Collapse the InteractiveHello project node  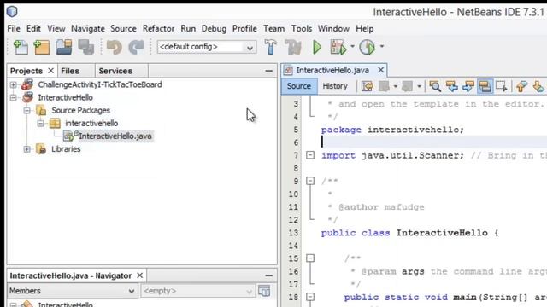tap(14, 97)
